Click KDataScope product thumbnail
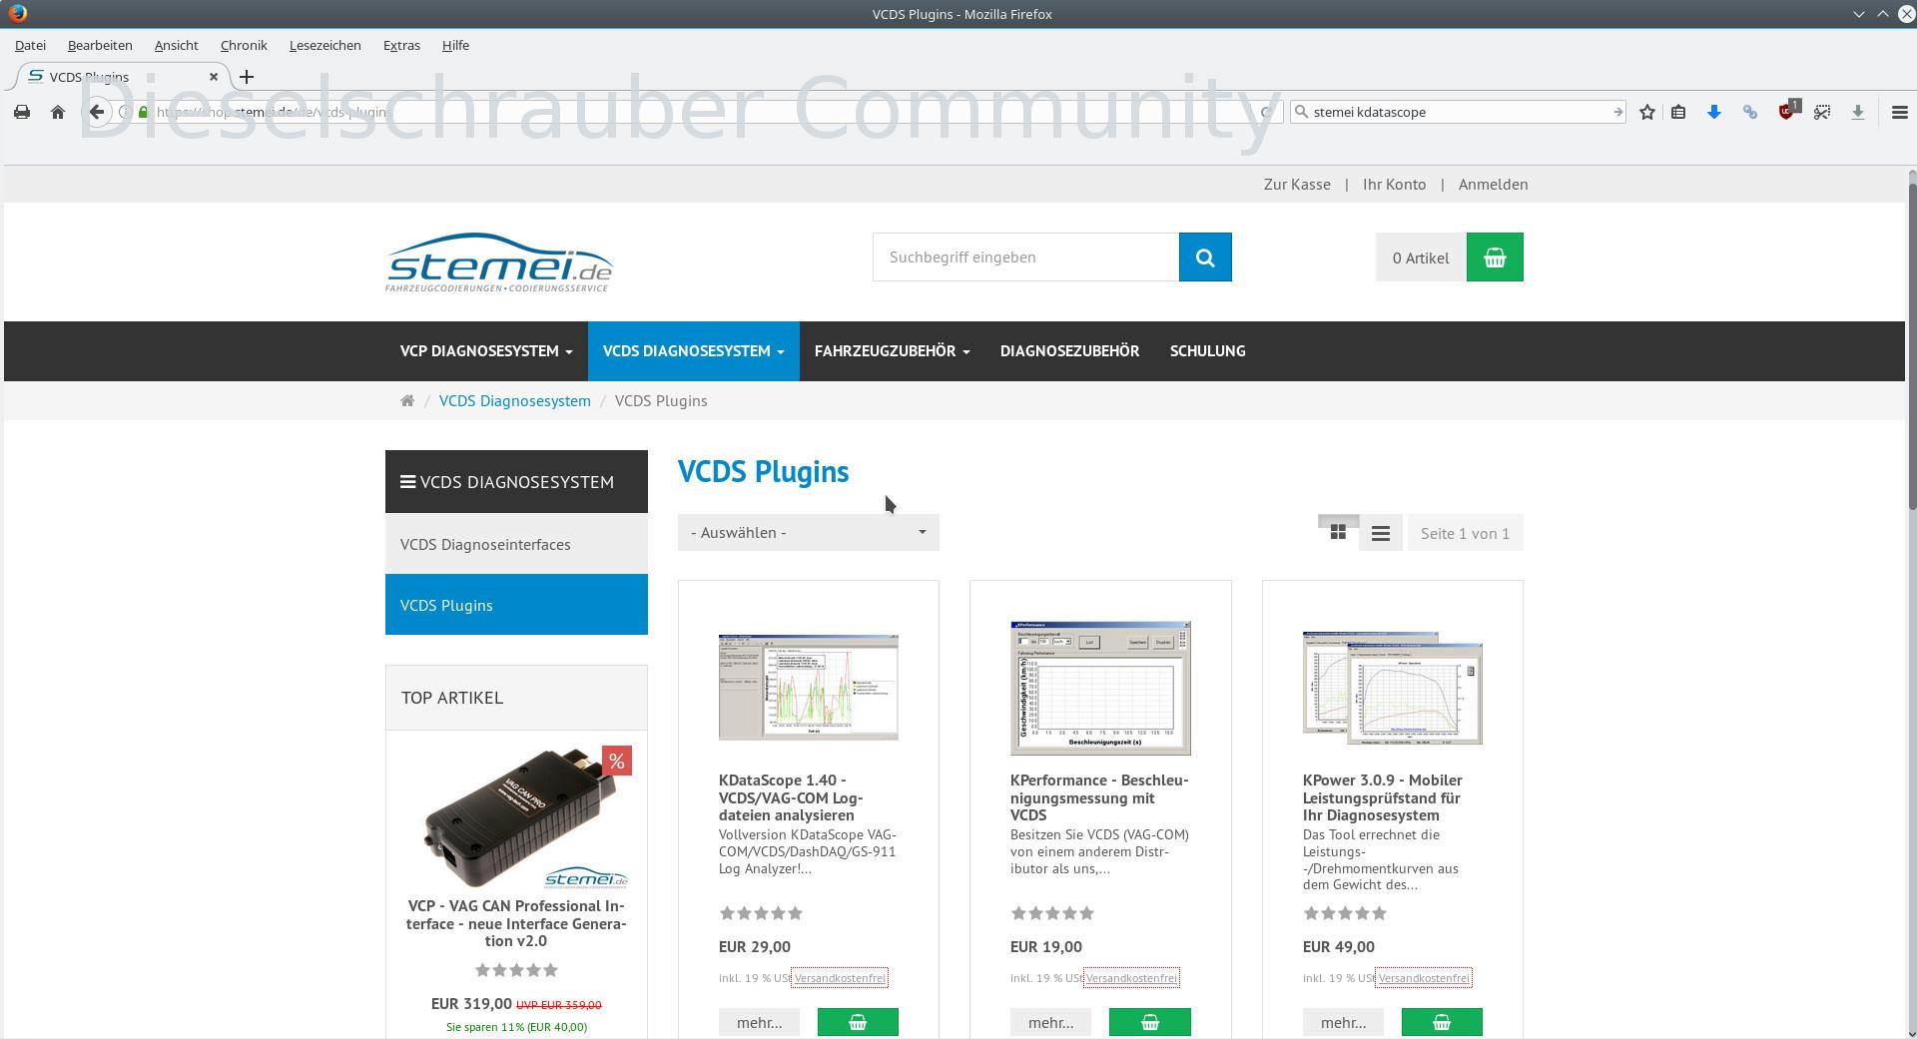Image resolution: width=1917 pixels, height=1039 pixels. (808, 687)
